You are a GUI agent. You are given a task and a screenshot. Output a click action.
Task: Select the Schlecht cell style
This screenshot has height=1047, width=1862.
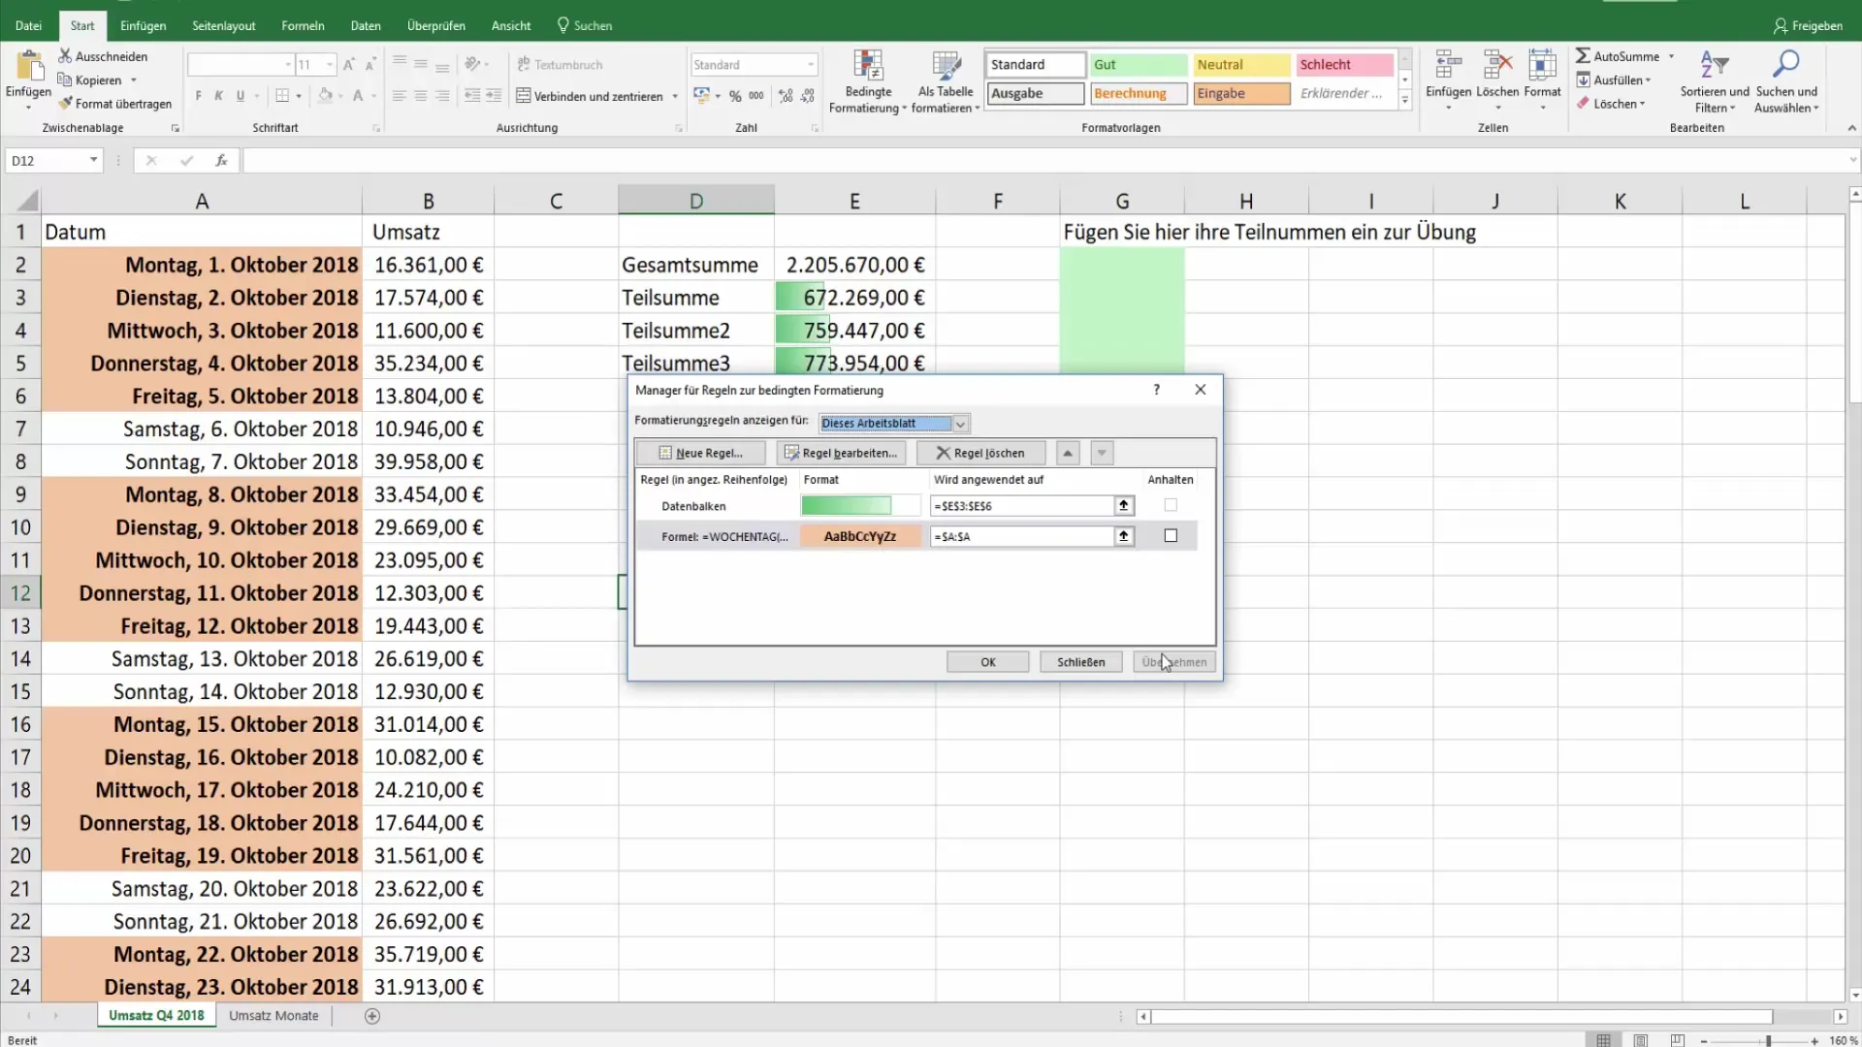click(x=1344, y=65)
